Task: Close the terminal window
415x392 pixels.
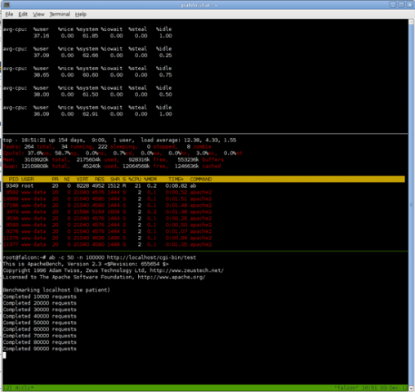Action: [x=409, y=5]
